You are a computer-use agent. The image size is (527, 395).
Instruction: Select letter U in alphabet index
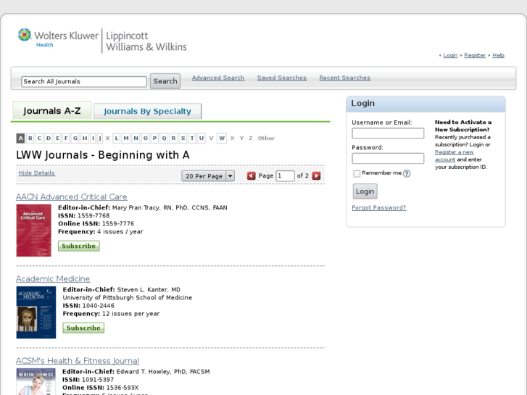click(x=202, y=138)
